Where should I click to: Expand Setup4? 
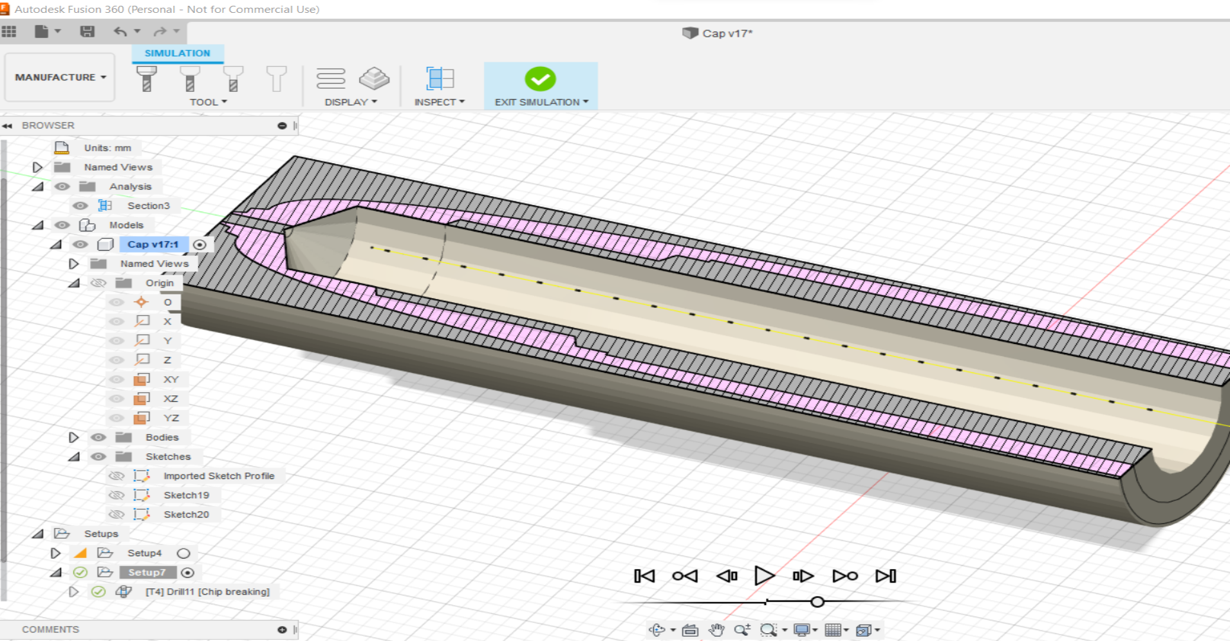(55, 553)
